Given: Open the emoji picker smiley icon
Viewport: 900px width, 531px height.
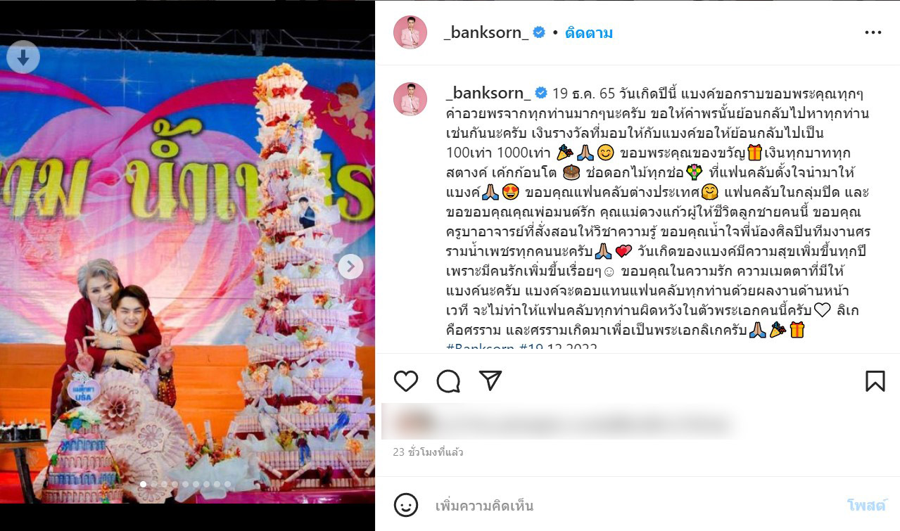Looking at the screenshot, I should [x=406, y=505].
